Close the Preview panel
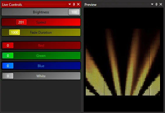The height and width of the screenshot is (113, 165). pos(161,4)
